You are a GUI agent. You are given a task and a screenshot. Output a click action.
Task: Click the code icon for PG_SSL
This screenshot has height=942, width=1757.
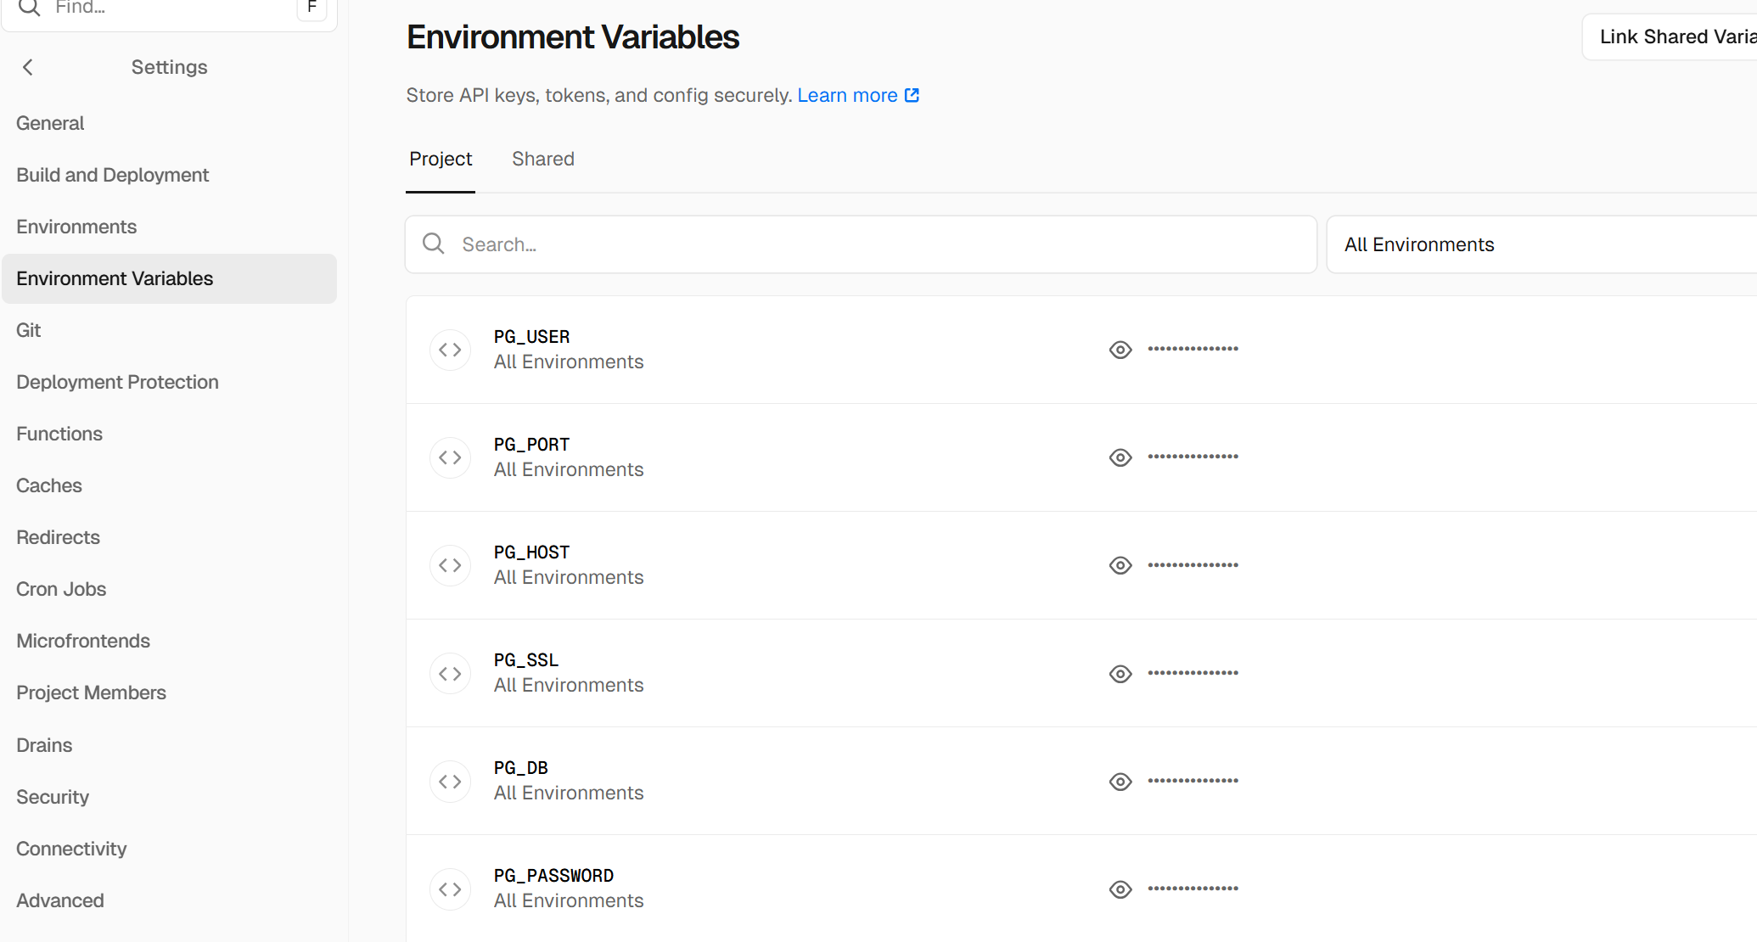point(450,673)
